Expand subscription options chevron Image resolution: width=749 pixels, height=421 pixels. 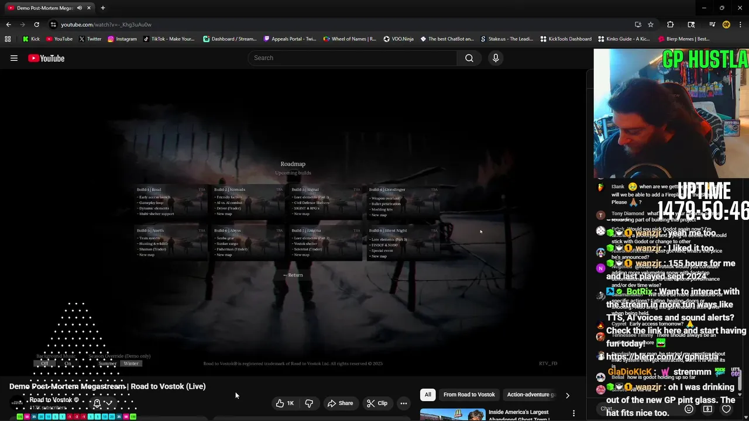click(109, 403)
